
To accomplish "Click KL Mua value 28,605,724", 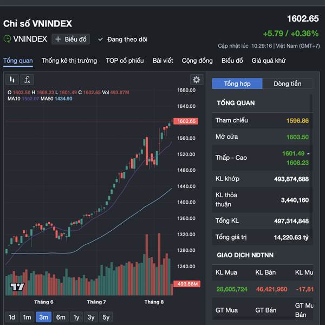I will [x=232, y=289].
